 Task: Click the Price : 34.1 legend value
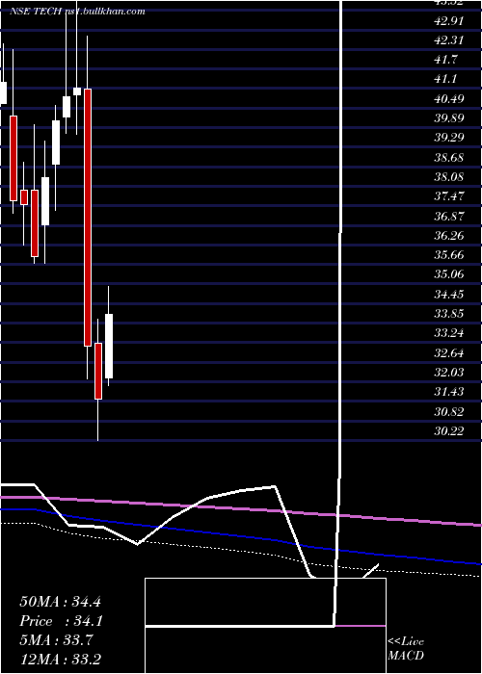click(x=60, y=621)
